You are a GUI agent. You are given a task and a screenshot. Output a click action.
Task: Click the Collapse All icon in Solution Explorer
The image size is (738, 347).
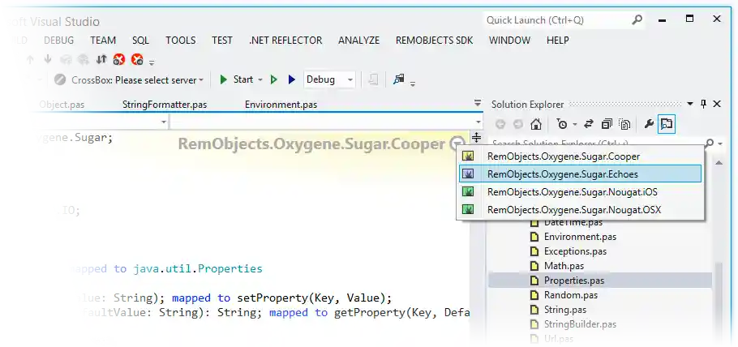point(607,124)
